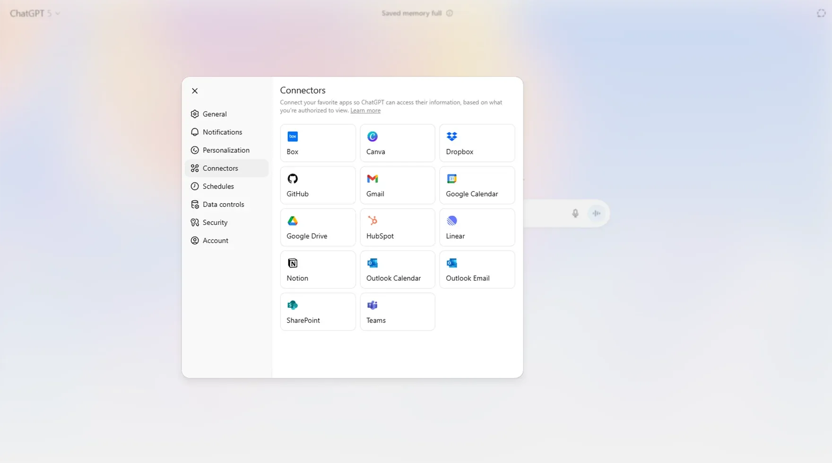This screenshot has width=832, height=463.
Task: Click the Saved memory full notice
Action: click(411, 13)
